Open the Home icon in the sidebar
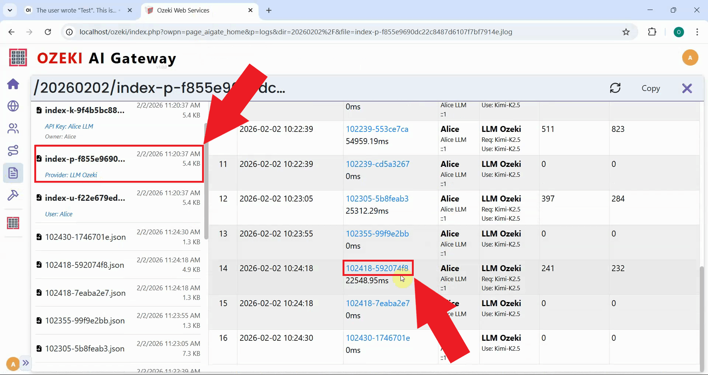This screenshot has height=375, width=708. pyautogui.click(x=13, y=84)
